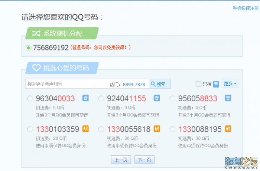This screenshot has height=171, width=260.
Task: Click the 普 badge next to 963040033
Action: 85,98
